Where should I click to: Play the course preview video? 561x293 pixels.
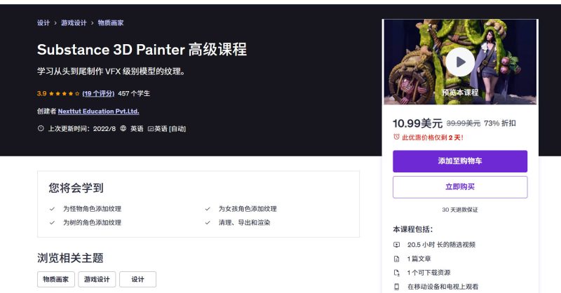[x=460, y=62]
